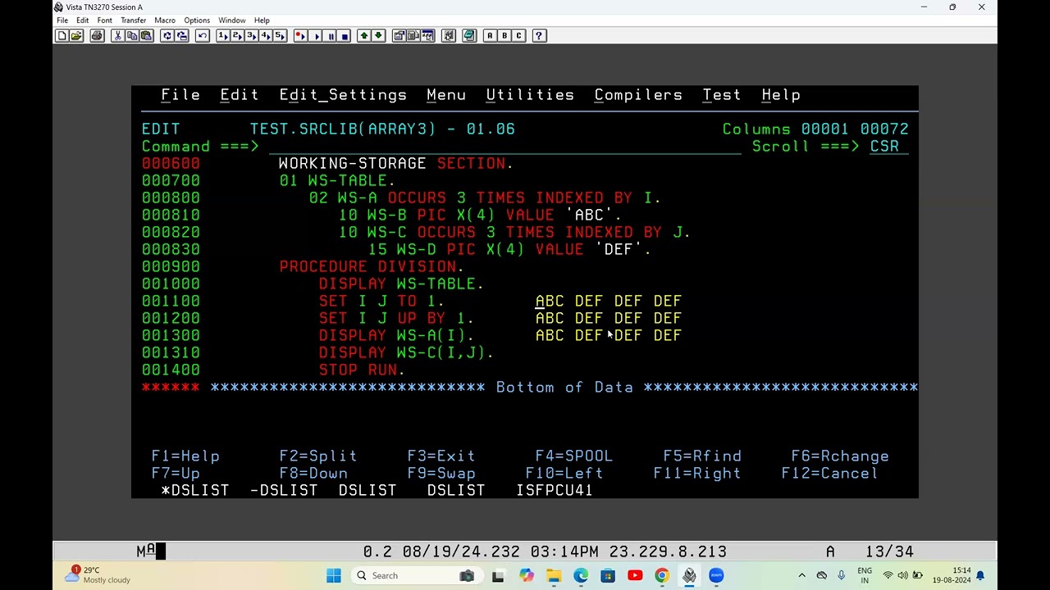The width and height of the screenshot is (1050, 590).
Task: Run macro 4 from the toolbar
Action: [266, 36]
